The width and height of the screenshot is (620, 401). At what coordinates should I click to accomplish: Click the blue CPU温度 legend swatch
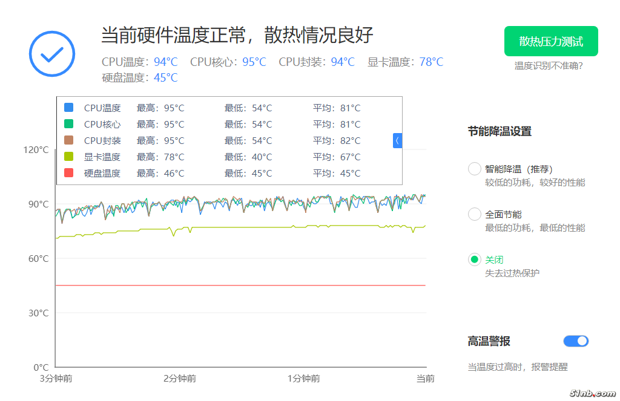tap(68, 108)
